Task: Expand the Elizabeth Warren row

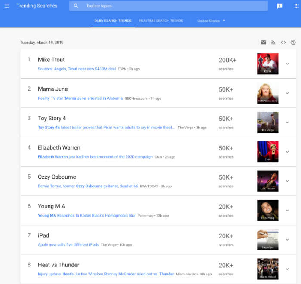Action: click(287, 152)
